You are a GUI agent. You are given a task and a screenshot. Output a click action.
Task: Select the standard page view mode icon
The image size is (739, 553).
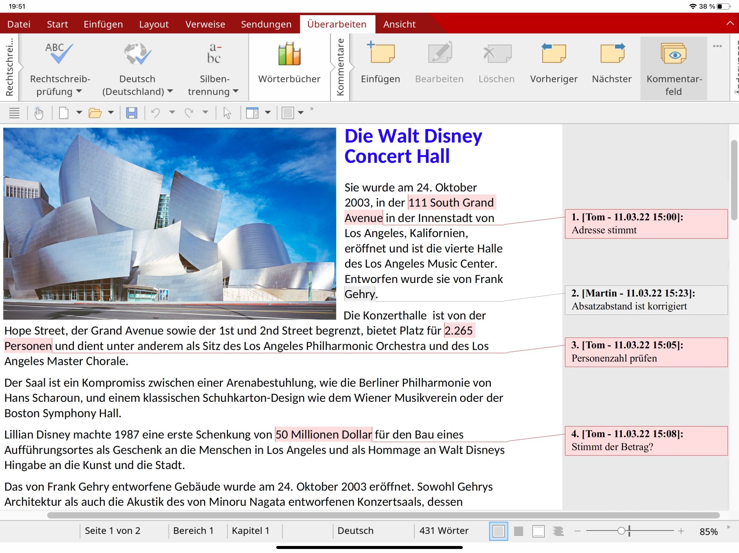tap(498, 531)
